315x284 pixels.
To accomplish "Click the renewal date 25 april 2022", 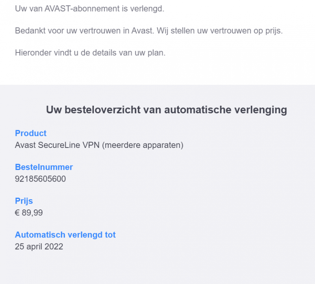I will 39,247.
